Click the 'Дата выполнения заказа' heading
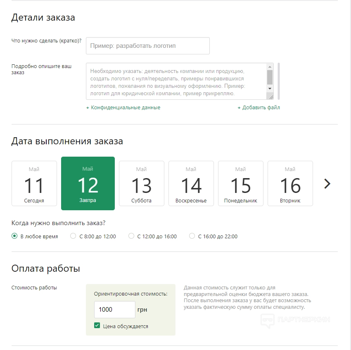Image resolution: width=351 pixels, height=350 pixels. point(67,141)
